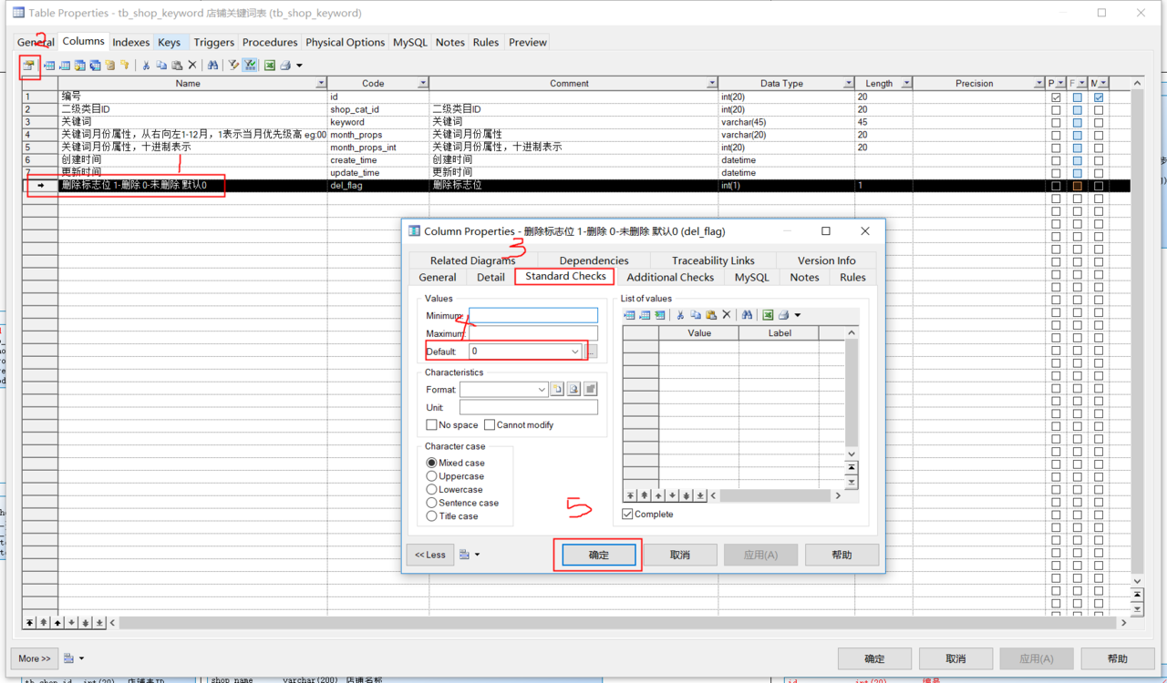Click Copy icon in List of values toolbar
Screen dimensions: 1167x683
click(x=696, y=315)
